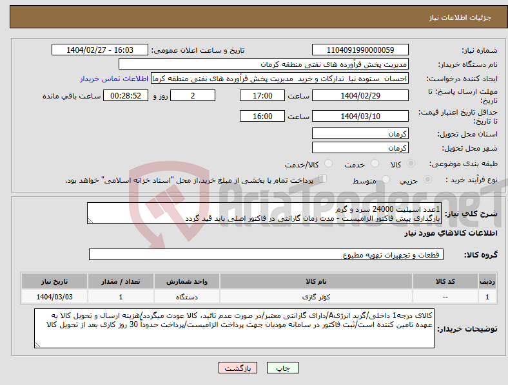508x385 pixels.
Task: Click the delivery province field کرمان
Action: pyautogui.click(x=360, y=134)
